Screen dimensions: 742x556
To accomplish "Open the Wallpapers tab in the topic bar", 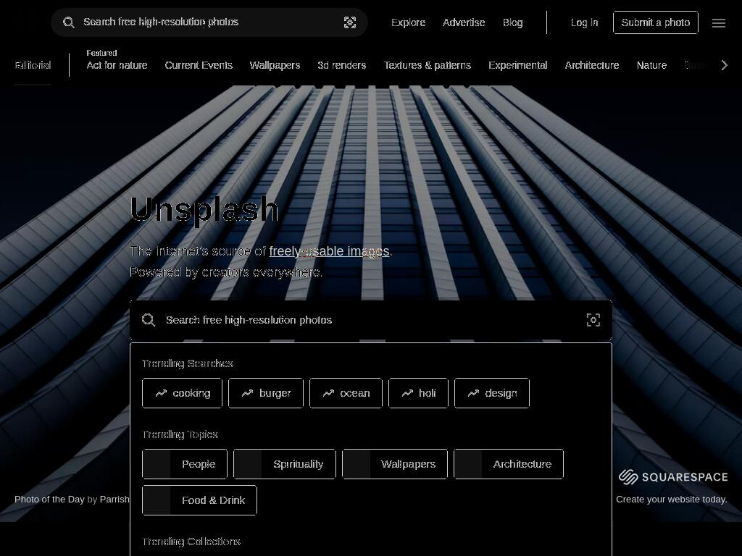I will (275, 65).
